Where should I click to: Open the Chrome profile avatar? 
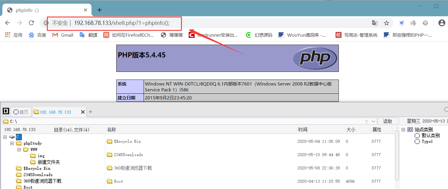[441, 23]
